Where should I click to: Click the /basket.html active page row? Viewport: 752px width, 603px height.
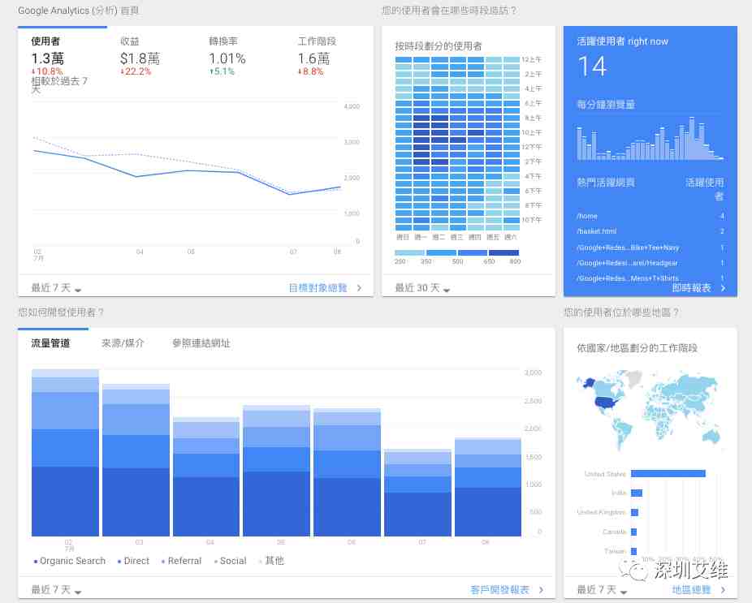tap(650, 231)
